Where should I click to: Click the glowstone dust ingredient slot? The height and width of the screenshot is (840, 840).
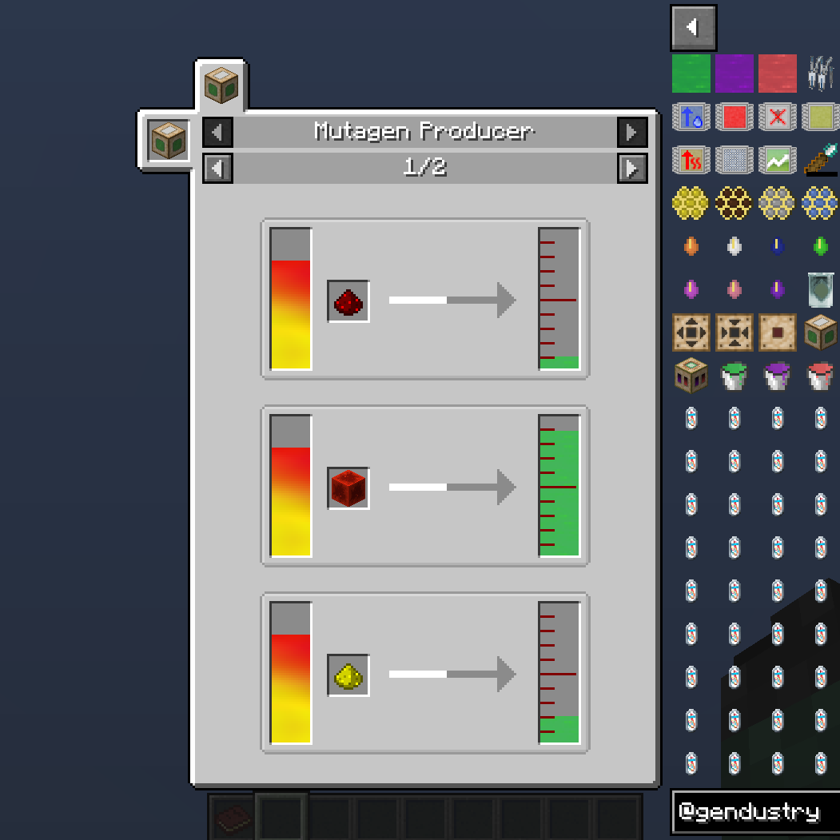click(x=348, y=675)
